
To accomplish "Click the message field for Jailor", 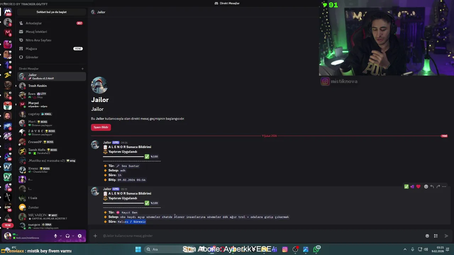I will point(262,236).
